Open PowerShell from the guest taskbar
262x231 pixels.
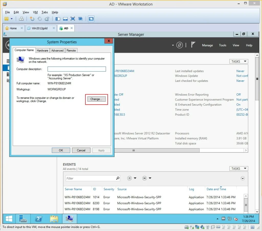(x=39, y=219)
